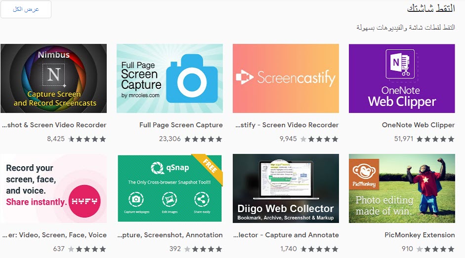Click the star rating beside 9,945 reviews
465x258 pixels.
[319, 139]
